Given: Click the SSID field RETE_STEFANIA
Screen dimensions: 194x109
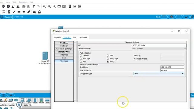Looking at the screenshot, I should click(159, 45).
